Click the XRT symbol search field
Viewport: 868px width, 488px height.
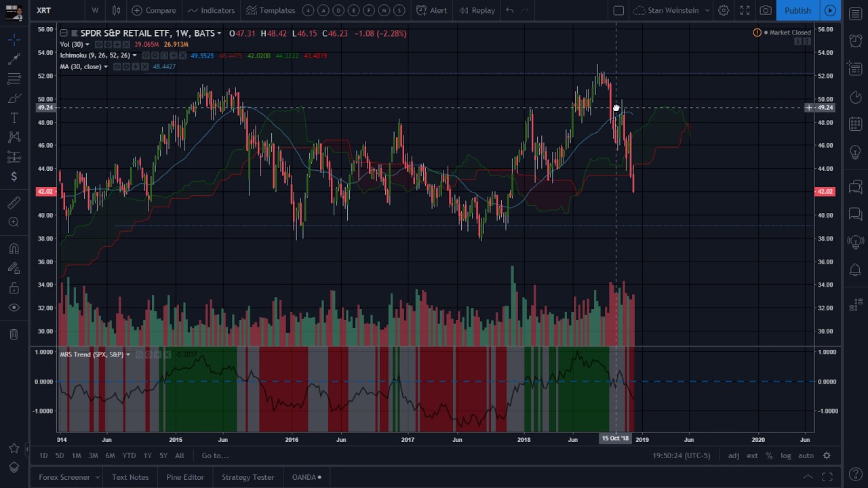pyautogui.click(x=58, y=10)
